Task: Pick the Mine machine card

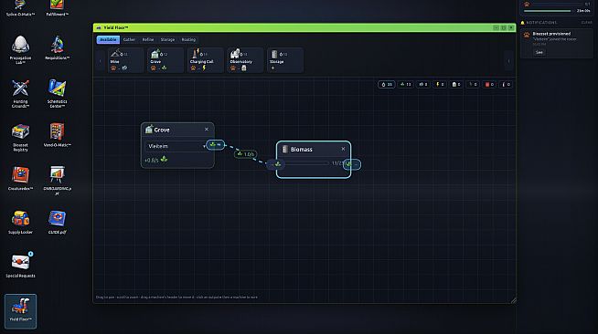Action: coord(126,60)
